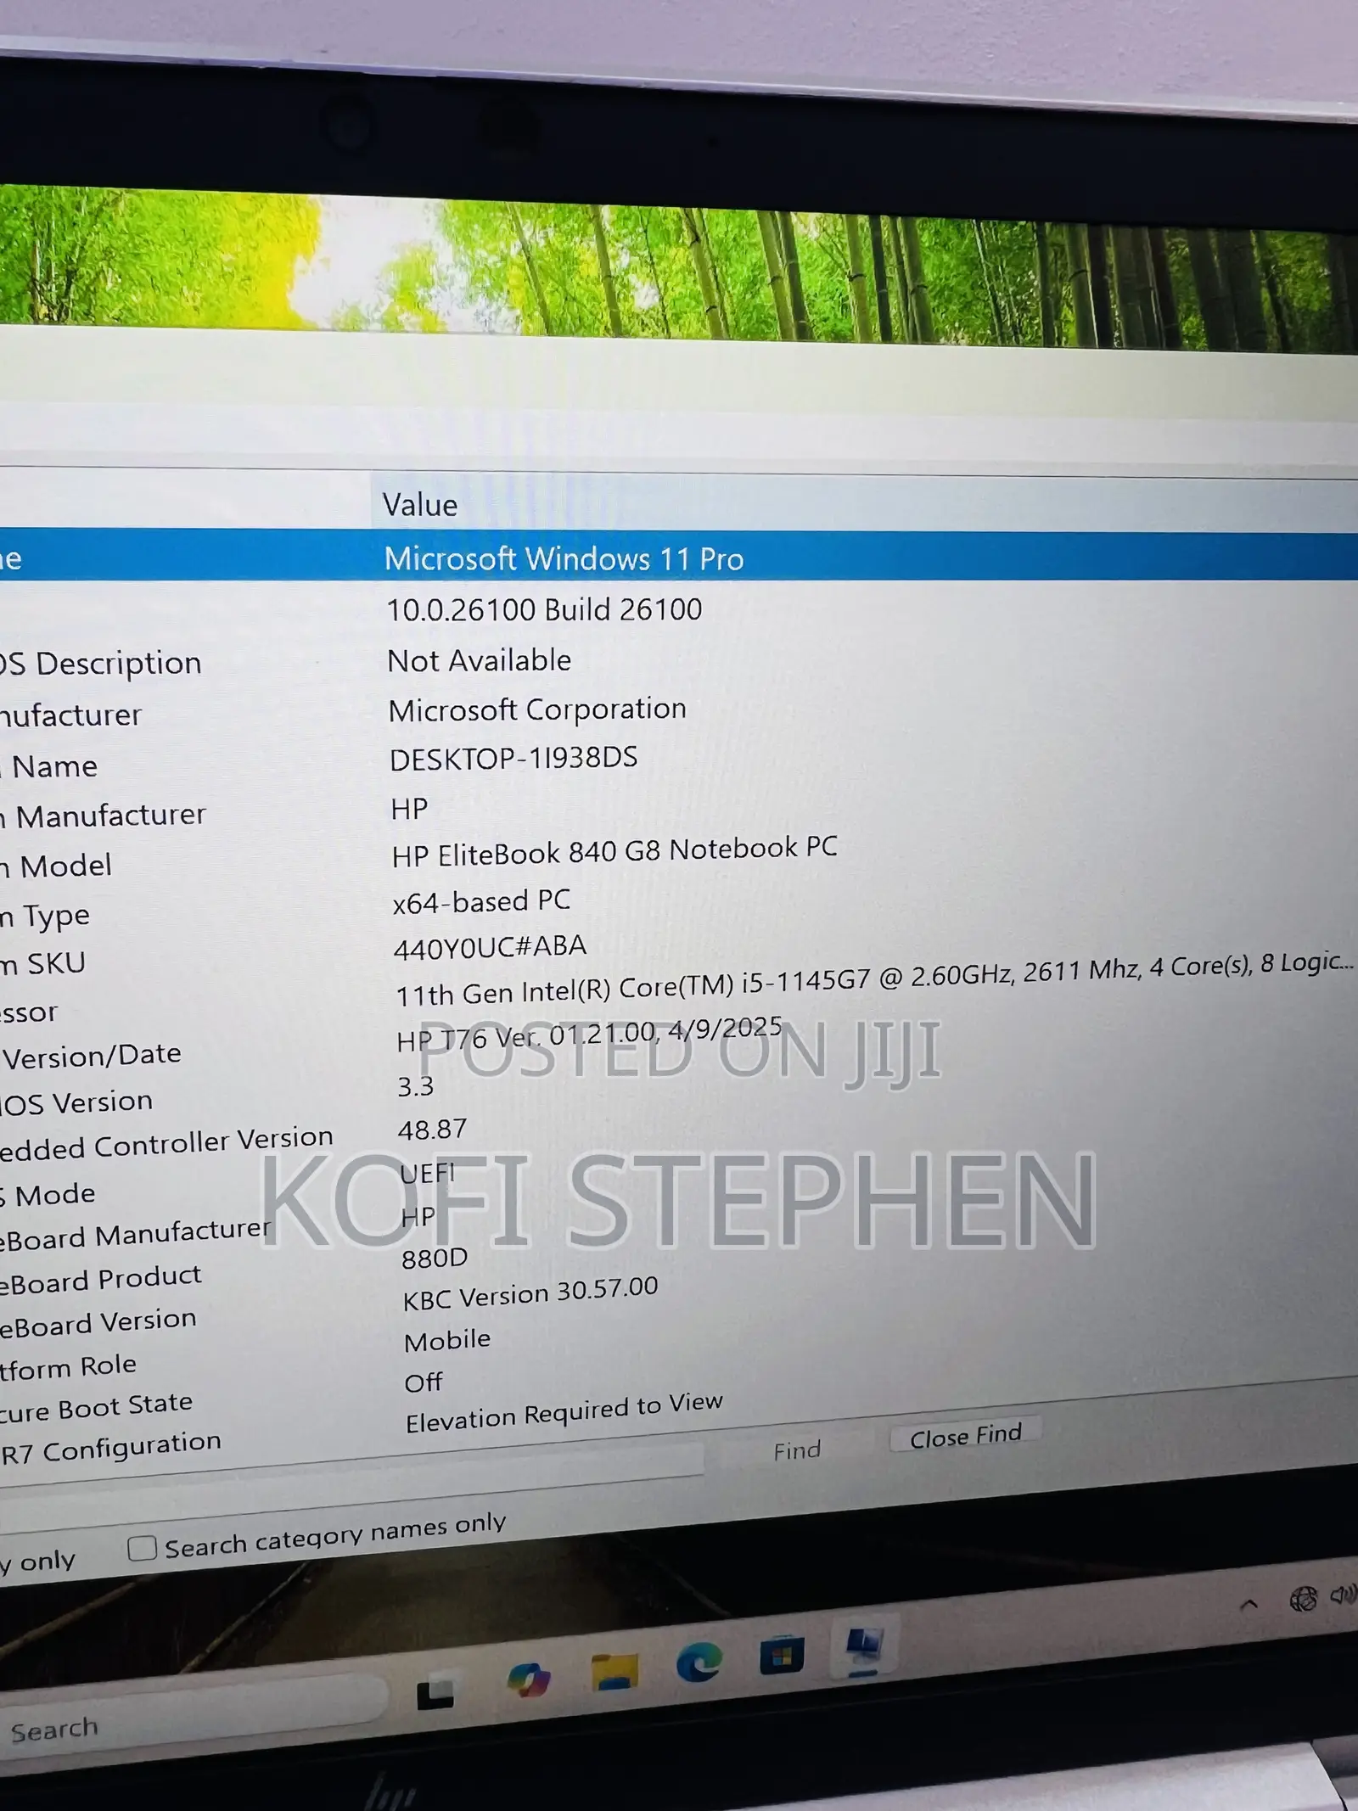Select the Microsoft Windows 11 Pro row
Screen dimensions: 1358x1811
tap(679, 557)
